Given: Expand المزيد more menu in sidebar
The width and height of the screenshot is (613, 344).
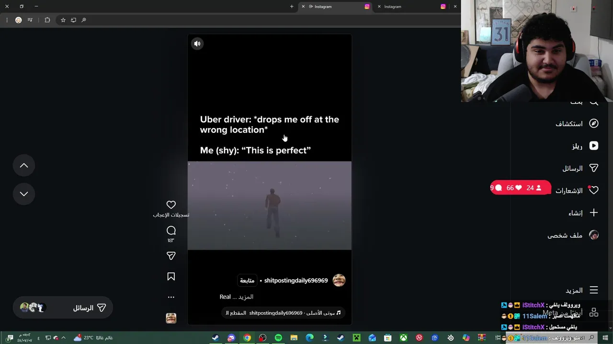Looking at the screenshot, I should (574, 290).
